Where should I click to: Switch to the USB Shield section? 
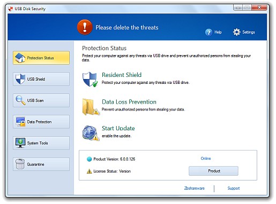tap(41, 79)
